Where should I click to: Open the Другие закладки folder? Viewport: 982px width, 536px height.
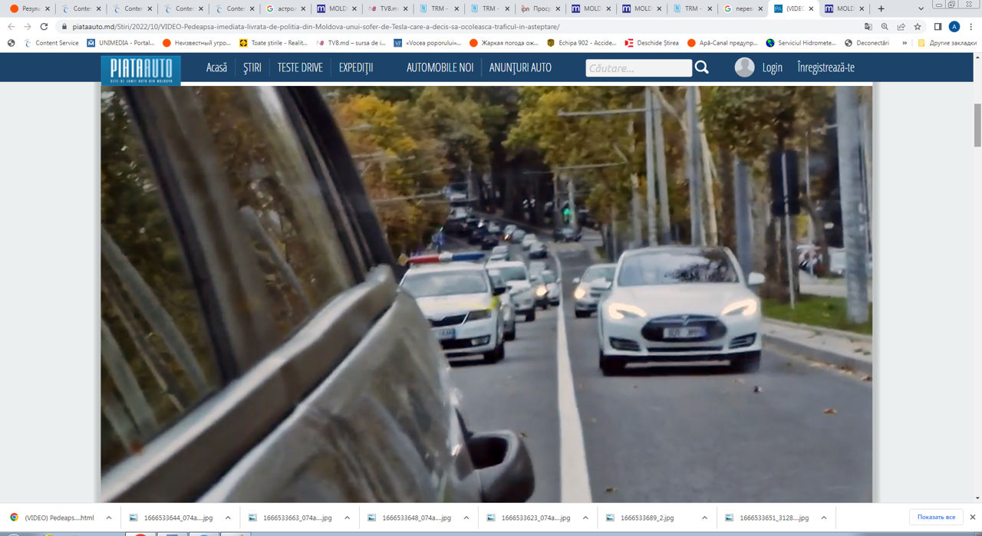947,43
